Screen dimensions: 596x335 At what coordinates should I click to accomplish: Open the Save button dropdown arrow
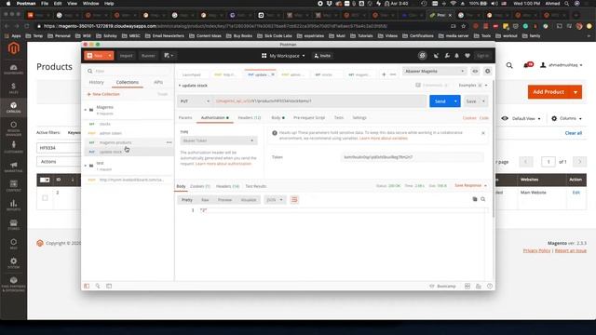pos(483,101)
